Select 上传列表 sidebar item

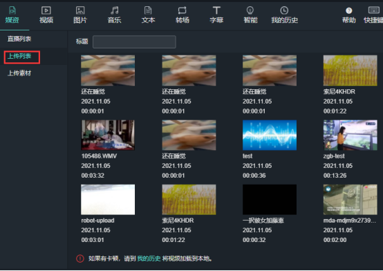19,56
